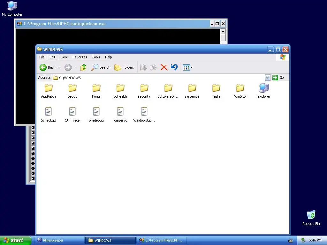This screenshot has width=327, height=245.
Task: Open the Views dropdown button
Action: (x=187, y=67)
